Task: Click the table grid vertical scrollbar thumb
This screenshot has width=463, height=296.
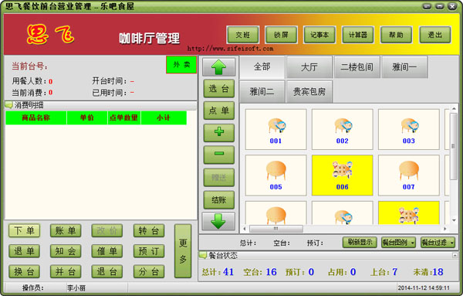Action: tap(453, 146)
